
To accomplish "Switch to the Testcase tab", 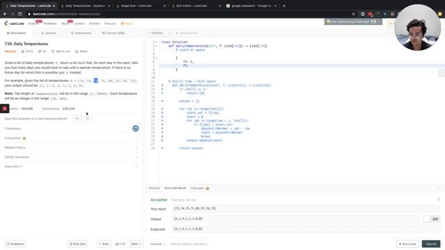I will [x=154, y=188].
